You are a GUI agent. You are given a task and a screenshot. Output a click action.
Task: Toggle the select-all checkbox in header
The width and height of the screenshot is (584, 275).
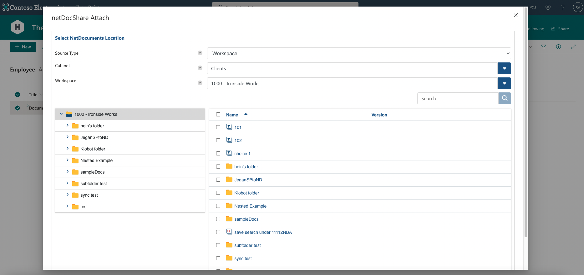[218, 115]
